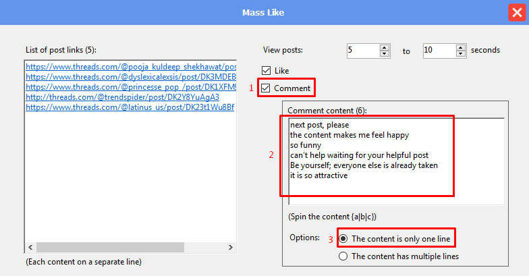This screenshot has width=529, height=276.
Task: Toggle the Like checkbox
Action: [x=266, y=71]
